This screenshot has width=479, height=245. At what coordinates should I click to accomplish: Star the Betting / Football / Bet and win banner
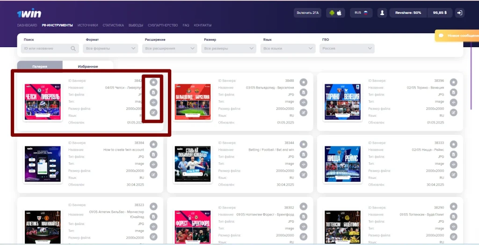[303, 145]
